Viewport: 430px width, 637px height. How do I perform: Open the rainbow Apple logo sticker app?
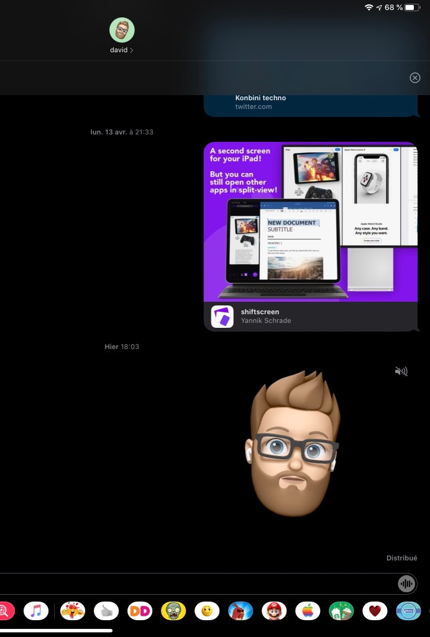[x=308, y=611]
